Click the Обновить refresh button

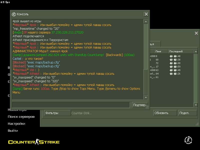point(165,113)
